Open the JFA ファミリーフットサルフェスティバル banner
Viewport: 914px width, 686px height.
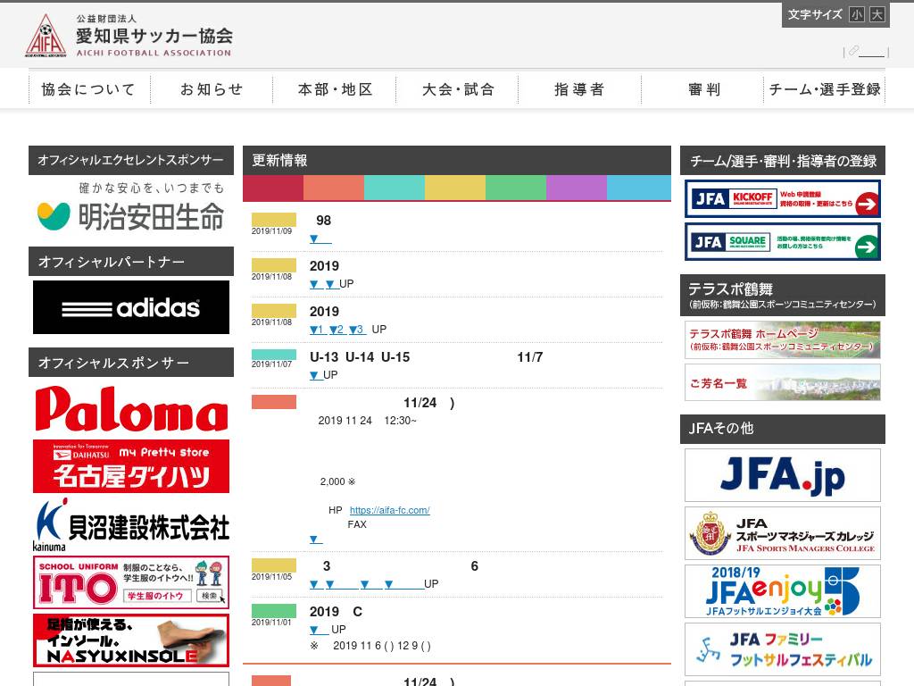[x=782, y=649]
